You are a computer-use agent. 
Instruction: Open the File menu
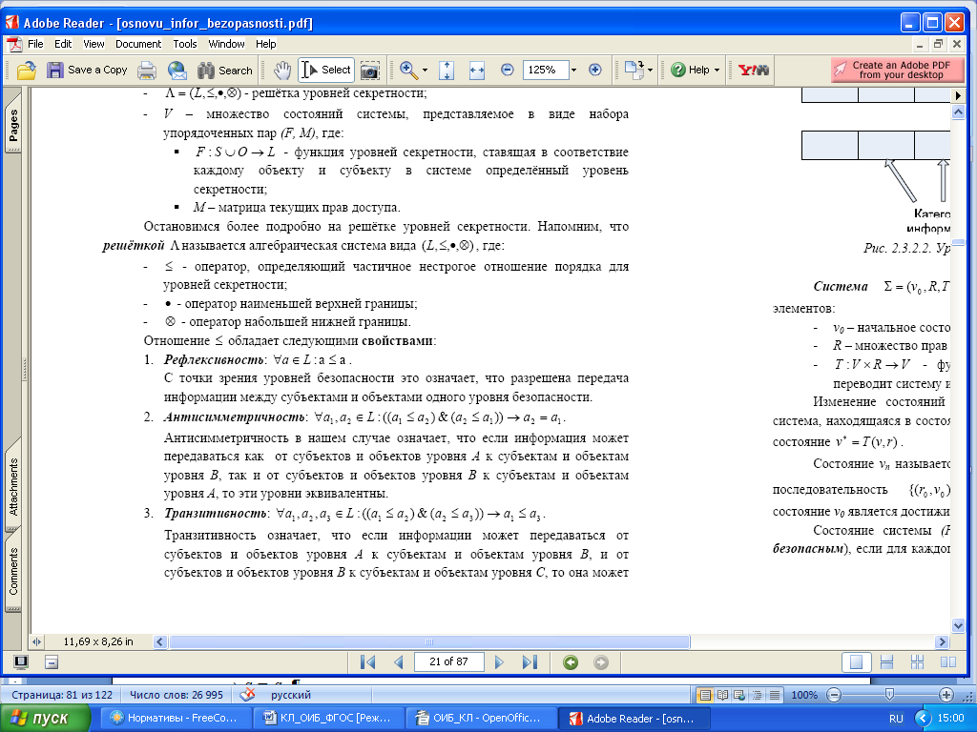tap(35, 44)
